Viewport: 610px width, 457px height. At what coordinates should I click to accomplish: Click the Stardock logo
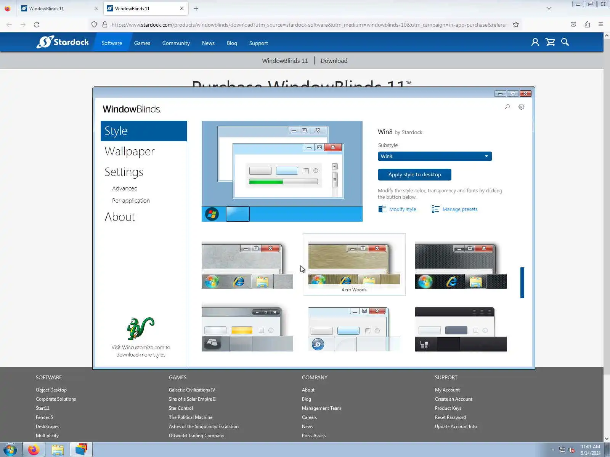pyautogui.click(x=63, y=42)
